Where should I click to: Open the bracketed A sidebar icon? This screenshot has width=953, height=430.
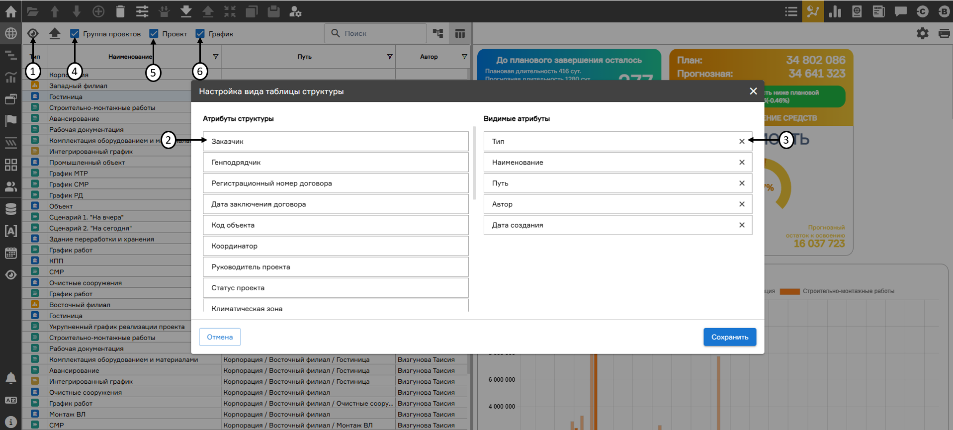click(10, 231)
